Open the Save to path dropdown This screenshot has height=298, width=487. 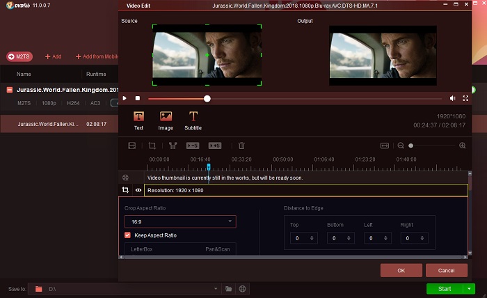(216, 289)
